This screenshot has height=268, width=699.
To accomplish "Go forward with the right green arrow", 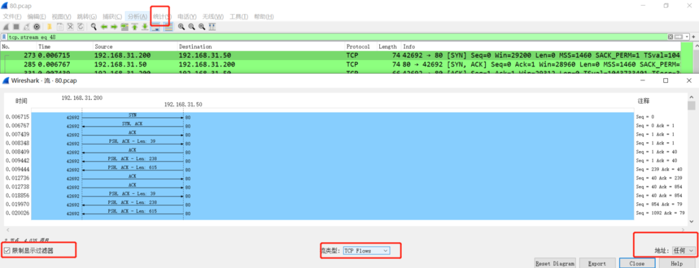I will pyautogui.click(x=114, y=26).
